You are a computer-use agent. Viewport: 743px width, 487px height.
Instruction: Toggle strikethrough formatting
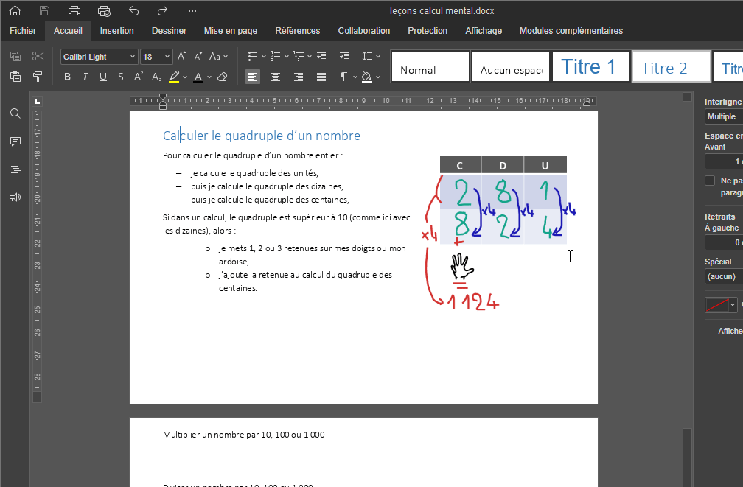(121, 77)
